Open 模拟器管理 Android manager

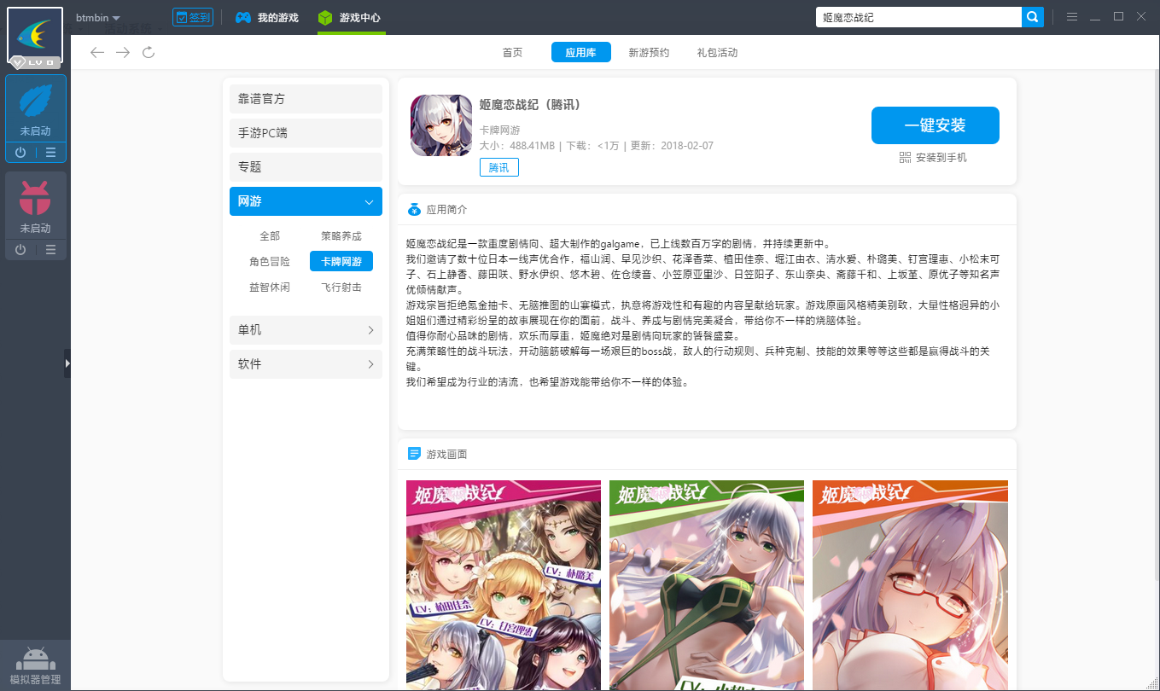tap(35, 665)
